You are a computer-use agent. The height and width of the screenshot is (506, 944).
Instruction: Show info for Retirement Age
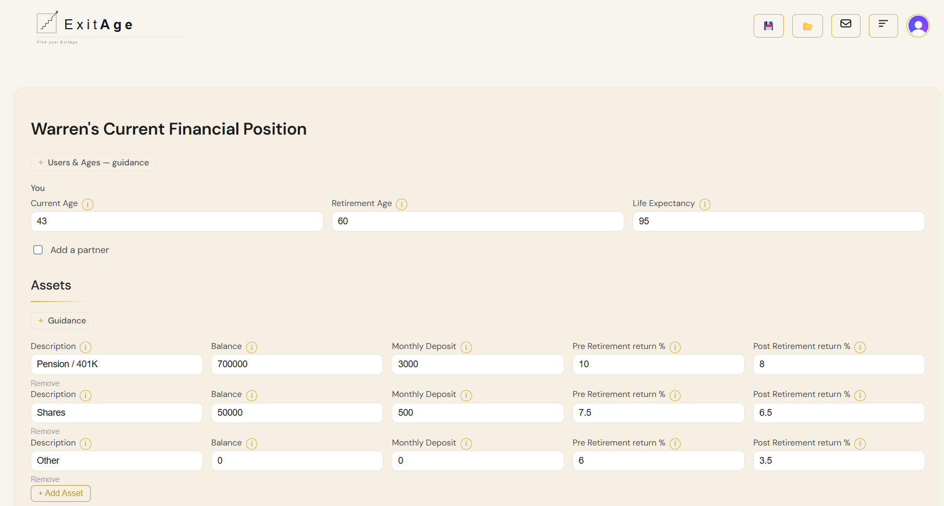pos(402,204)
